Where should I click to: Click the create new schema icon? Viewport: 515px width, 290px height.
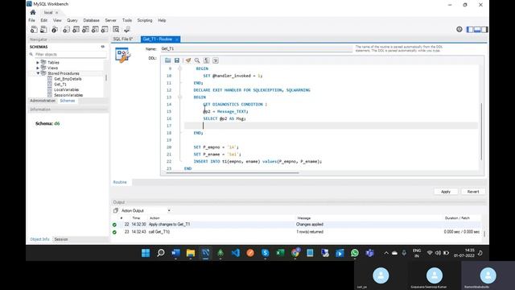coord(66,30)
